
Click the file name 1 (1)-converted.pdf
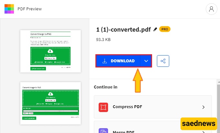point(123,30)
